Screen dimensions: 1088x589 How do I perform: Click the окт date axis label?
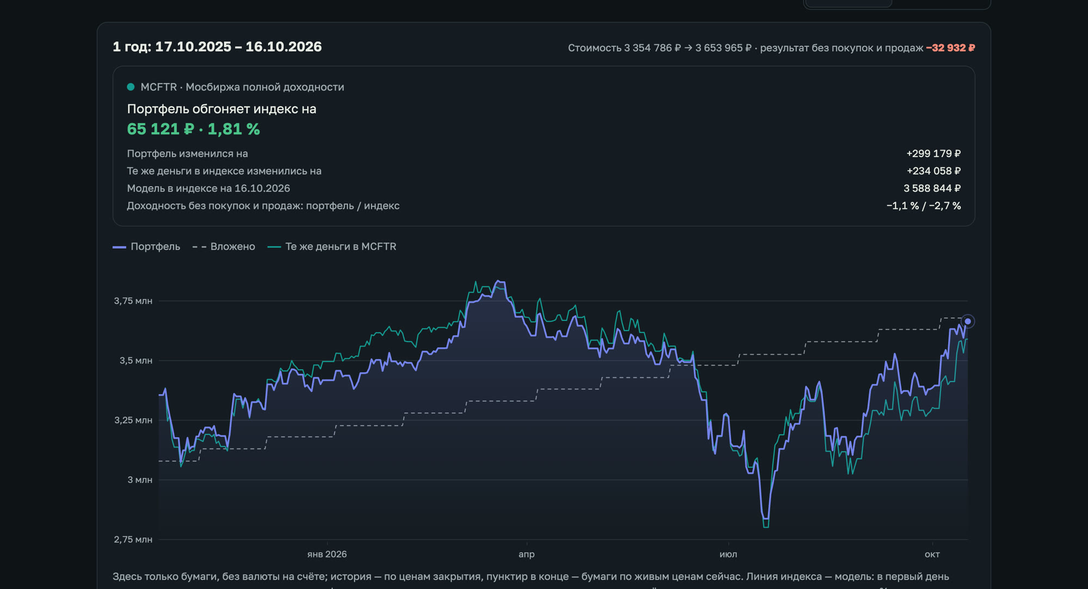tap(932, 554)
